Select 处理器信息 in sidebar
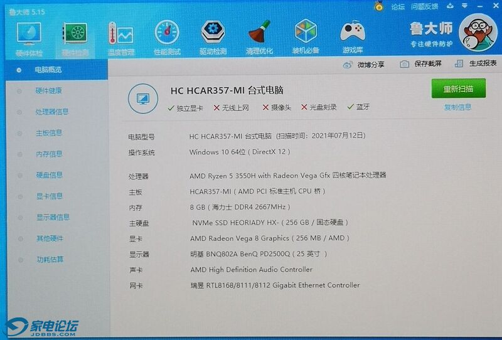This screenshot has width=502, height=340. click(x=52, y=112)
